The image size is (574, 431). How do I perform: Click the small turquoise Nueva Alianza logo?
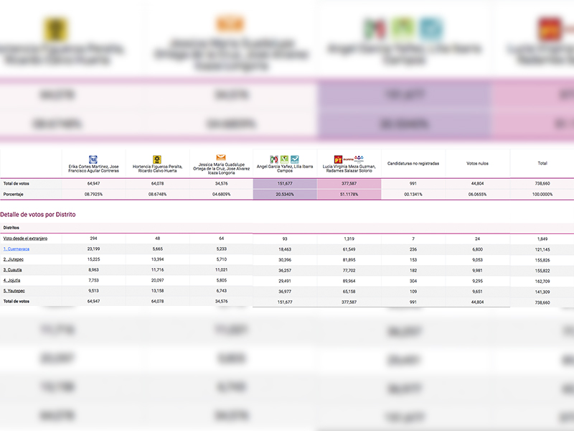pyautogui.click(x=295, y=159)
